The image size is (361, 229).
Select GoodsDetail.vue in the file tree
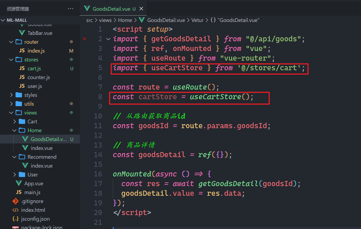pos(49,139)
